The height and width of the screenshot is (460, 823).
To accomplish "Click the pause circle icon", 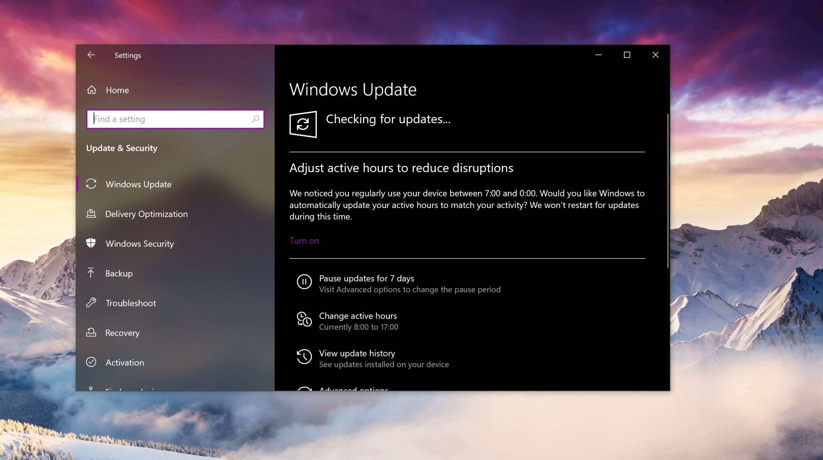I will (304, 282).
